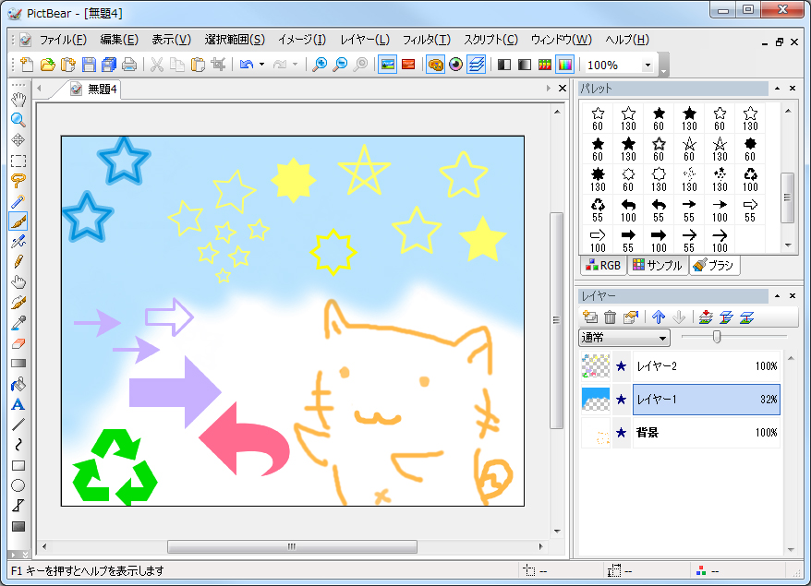
Task: Open the ファイル(F) menu
Action: [x=63, y=40]
